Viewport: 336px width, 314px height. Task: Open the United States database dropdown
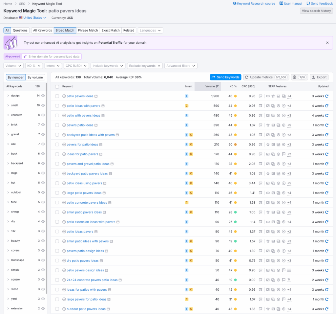(x=34, y=18)
